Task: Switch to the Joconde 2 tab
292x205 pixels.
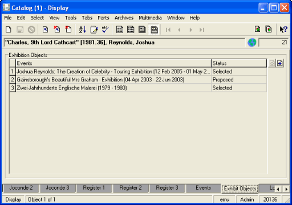Action: pos(21,188)
